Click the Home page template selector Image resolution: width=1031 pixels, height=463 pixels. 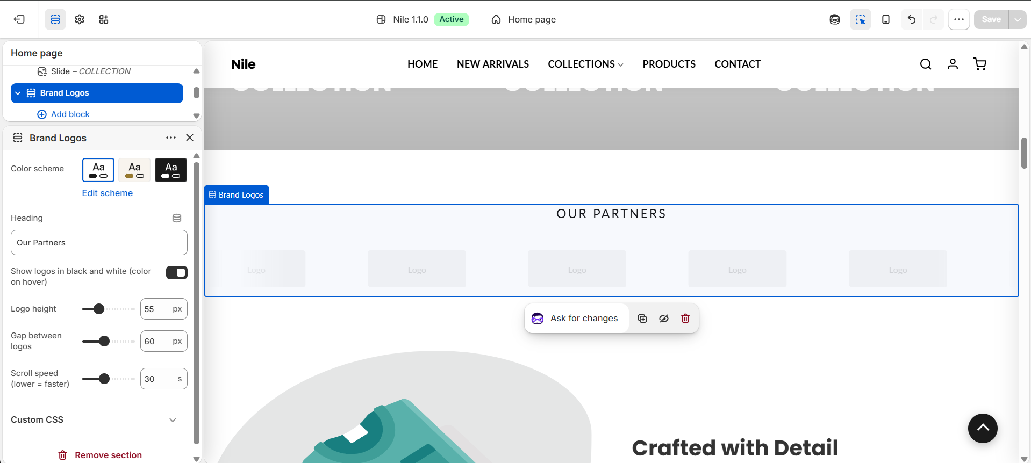point(524,19)
